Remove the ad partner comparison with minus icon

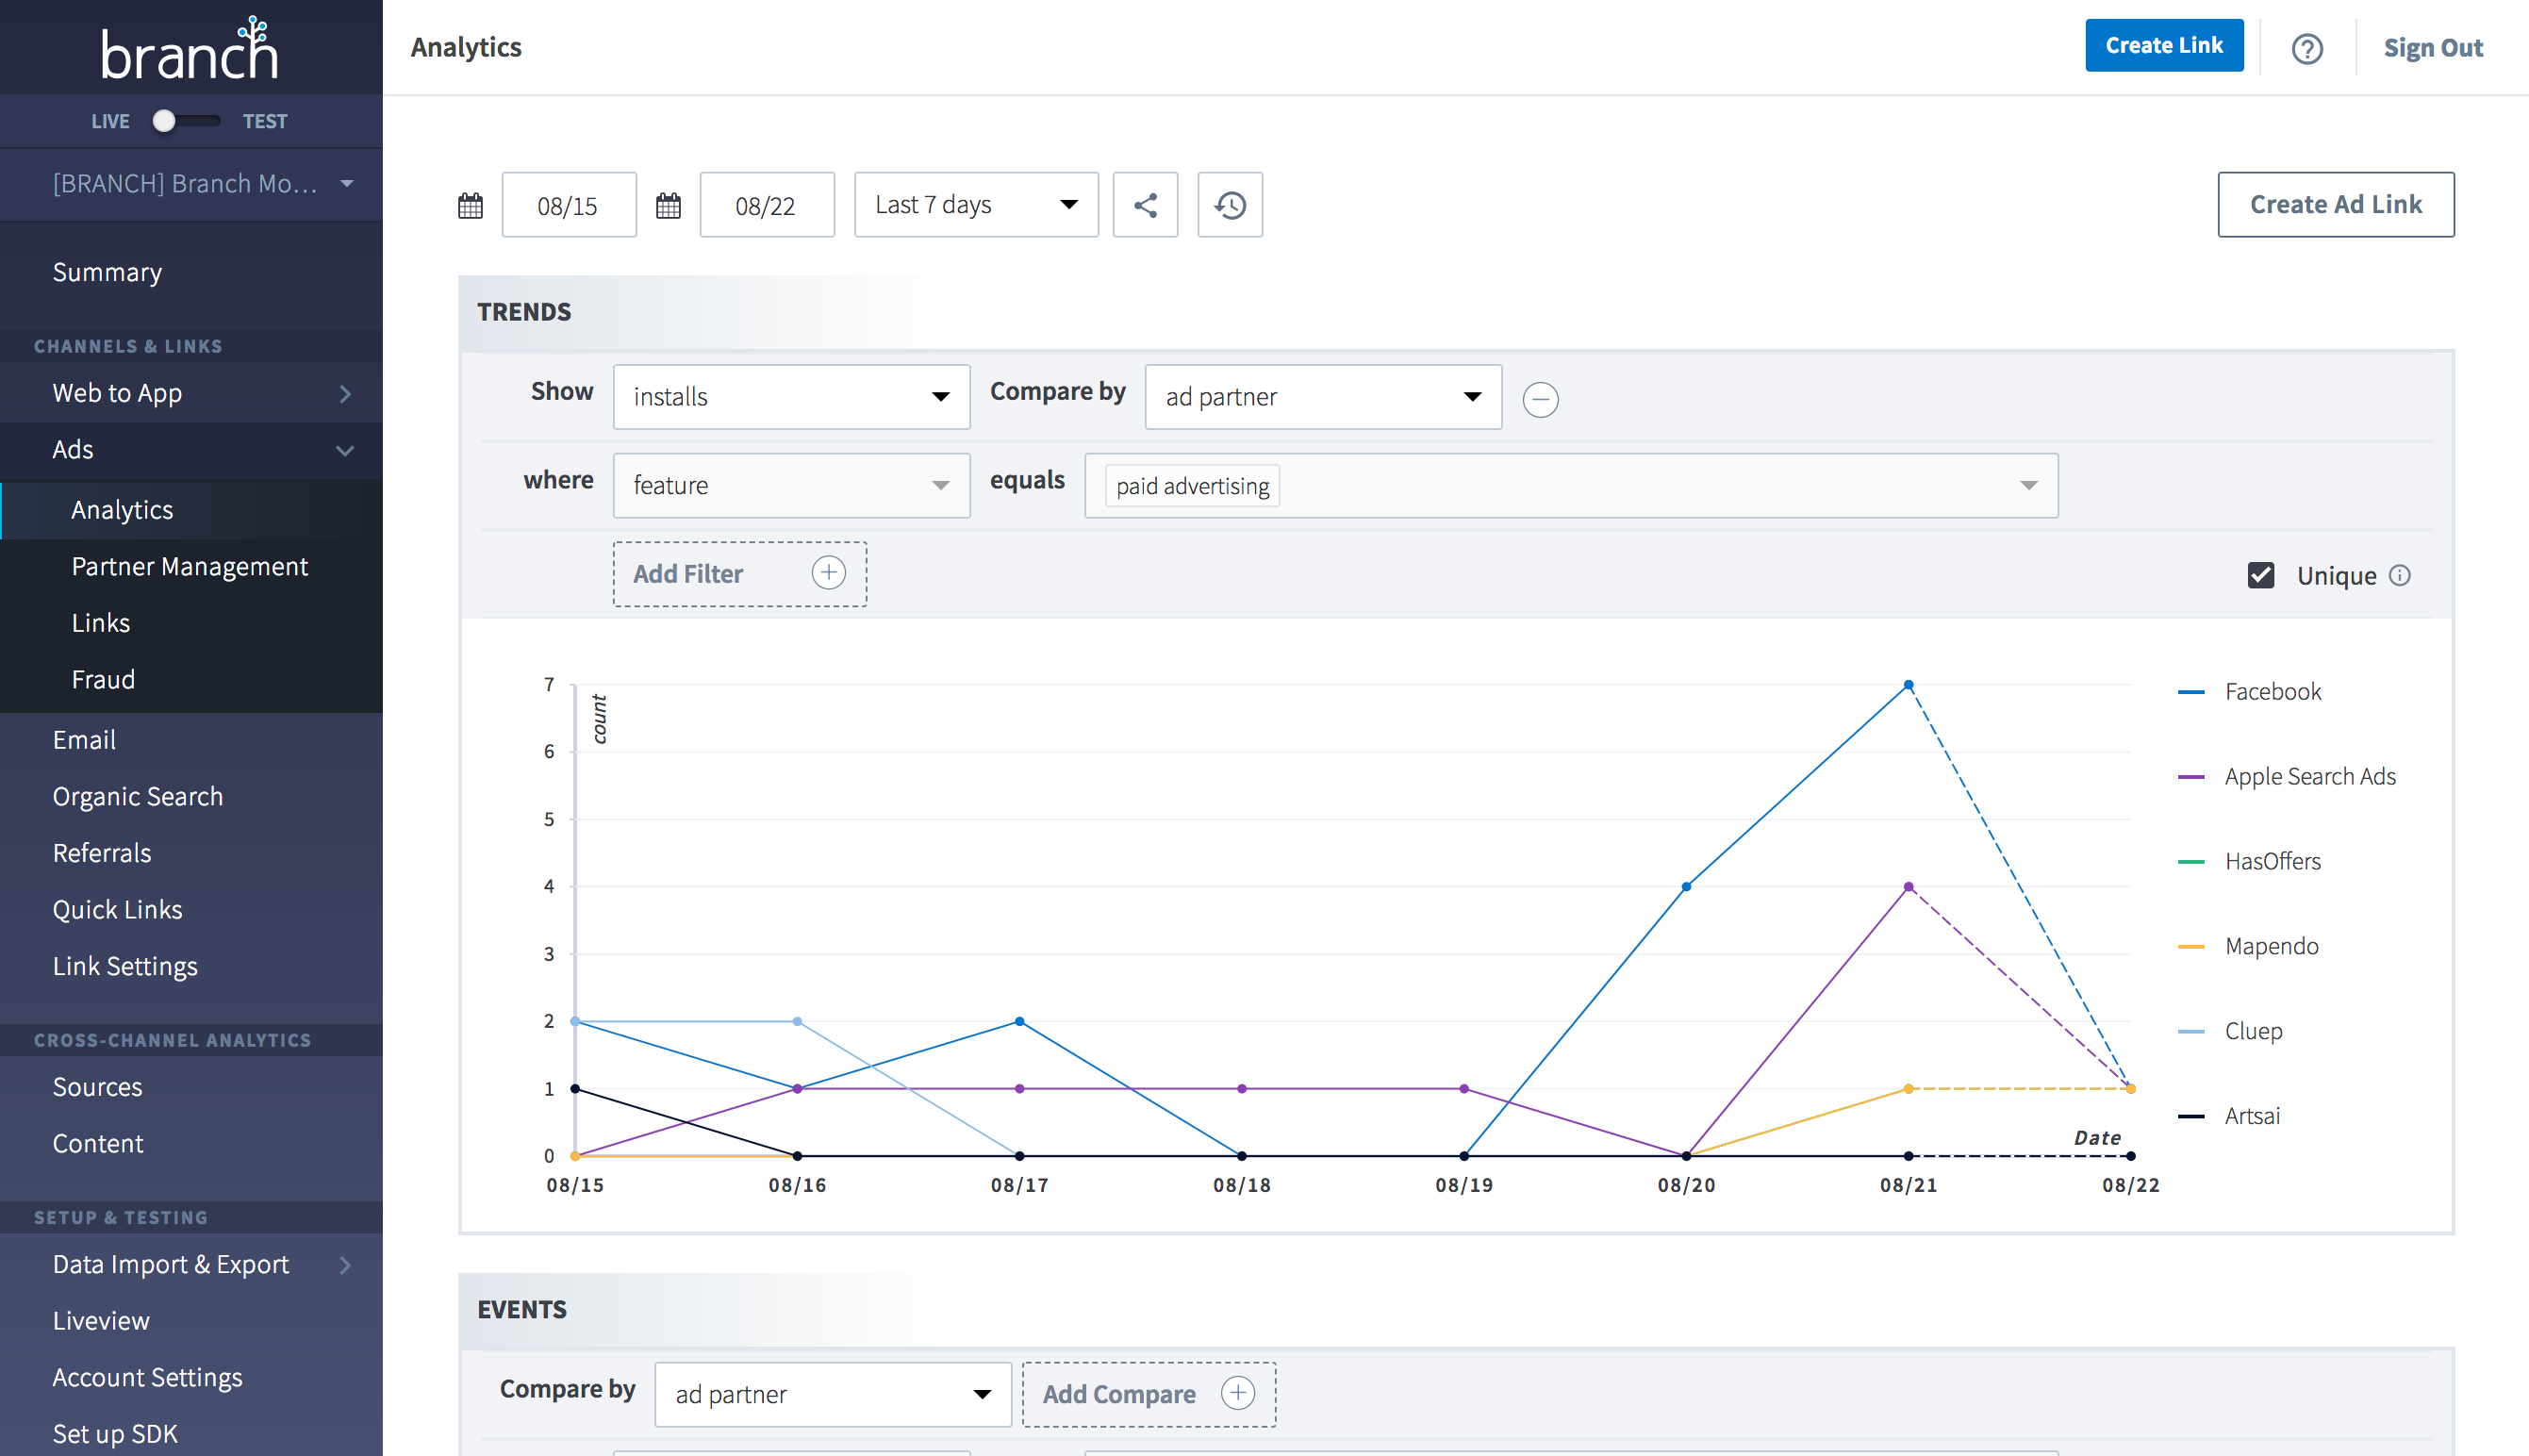coord(1541,399)
